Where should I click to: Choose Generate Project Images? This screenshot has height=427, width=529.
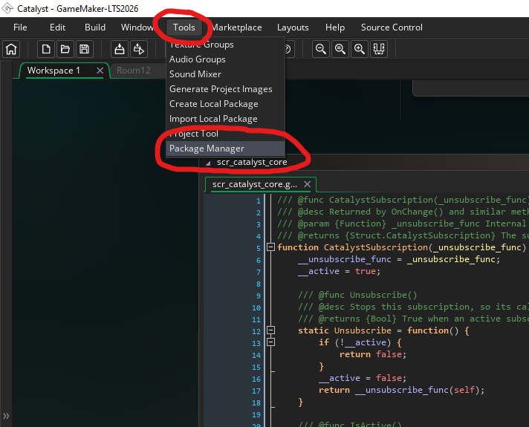(225, 89)
